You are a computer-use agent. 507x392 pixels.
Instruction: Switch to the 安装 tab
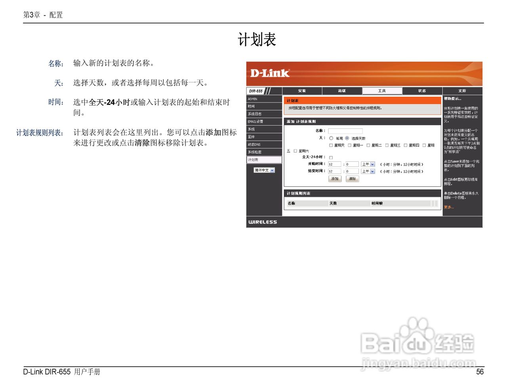(x=302, y=91)
